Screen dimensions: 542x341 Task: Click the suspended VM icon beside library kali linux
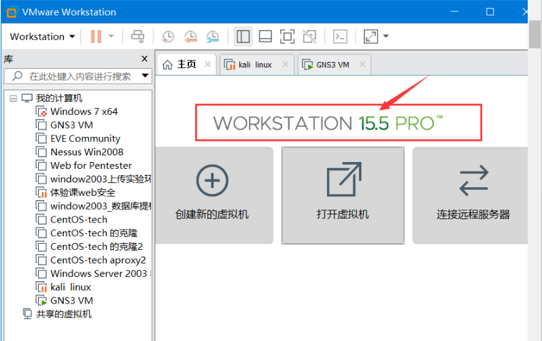coord(41,287)
